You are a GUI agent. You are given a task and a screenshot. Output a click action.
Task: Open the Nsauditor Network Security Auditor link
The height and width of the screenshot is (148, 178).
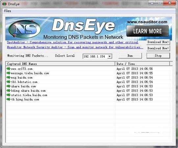pos(75,47)
